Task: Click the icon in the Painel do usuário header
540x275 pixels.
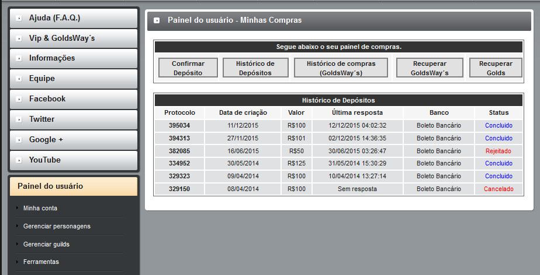Action: click(x=157, y=20)
